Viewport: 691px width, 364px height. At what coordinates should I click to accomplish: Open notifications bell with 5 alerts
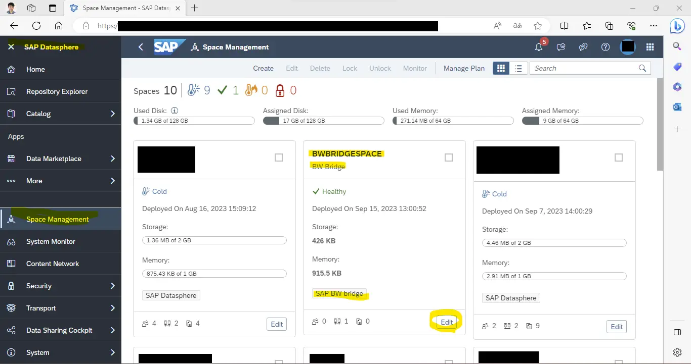pyautogui.click(x=539, y=46)
